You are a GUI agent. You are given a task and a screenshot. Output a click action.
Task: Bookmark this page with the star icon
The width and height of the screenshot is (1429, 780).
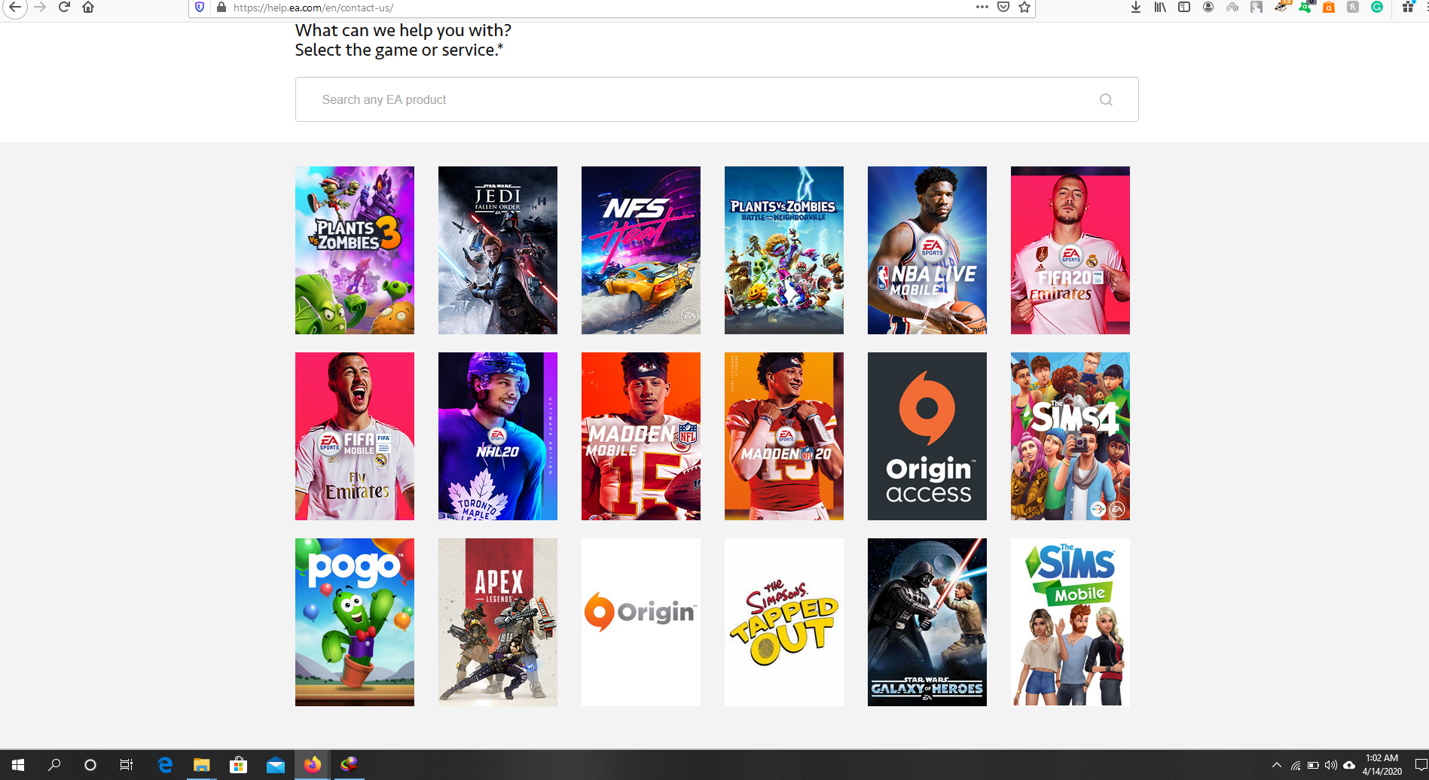(x=1024, y=8)
